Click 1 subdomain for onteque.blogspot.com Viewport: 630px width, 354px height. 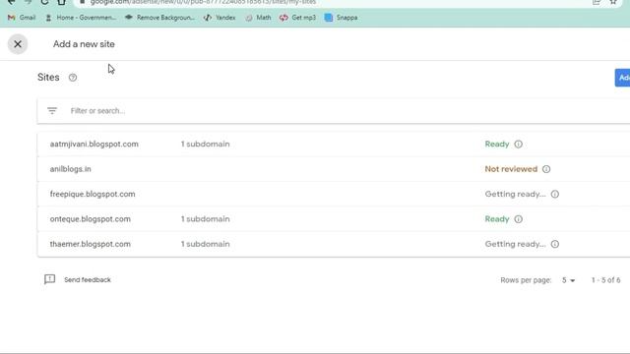point(206,219)
